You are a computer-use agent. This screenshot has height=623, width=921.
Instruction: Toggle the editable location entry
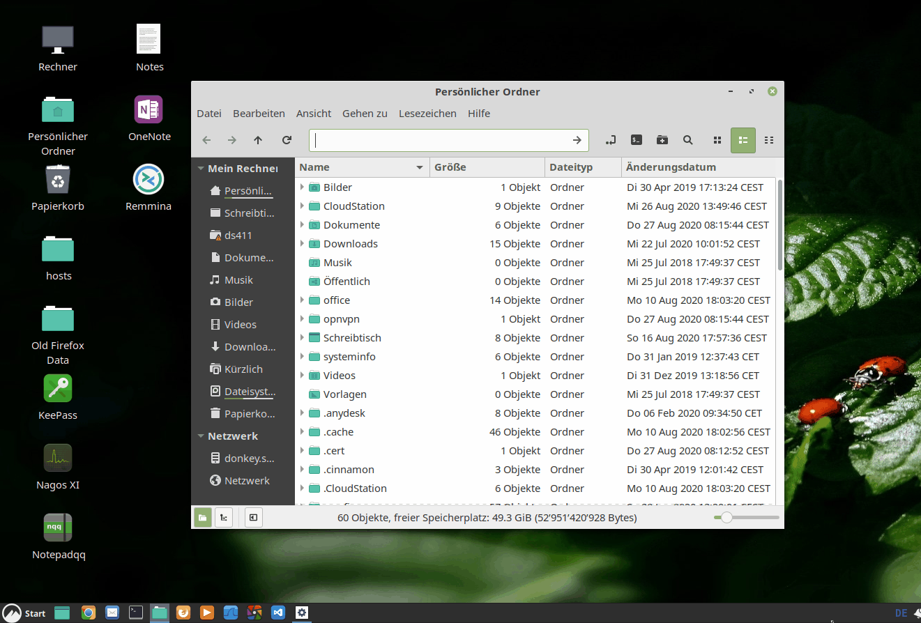(x=611, y=140)
